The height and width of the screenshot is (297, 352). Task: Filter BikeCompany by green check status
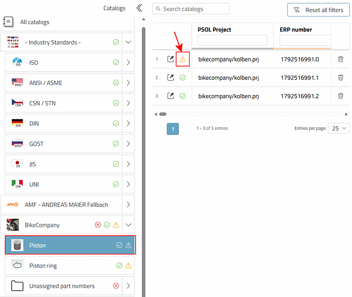coord(107,225)
